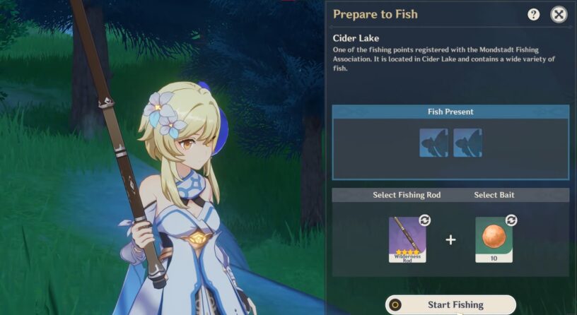Click the plus sign between rod and bait

tap(451, 240)
